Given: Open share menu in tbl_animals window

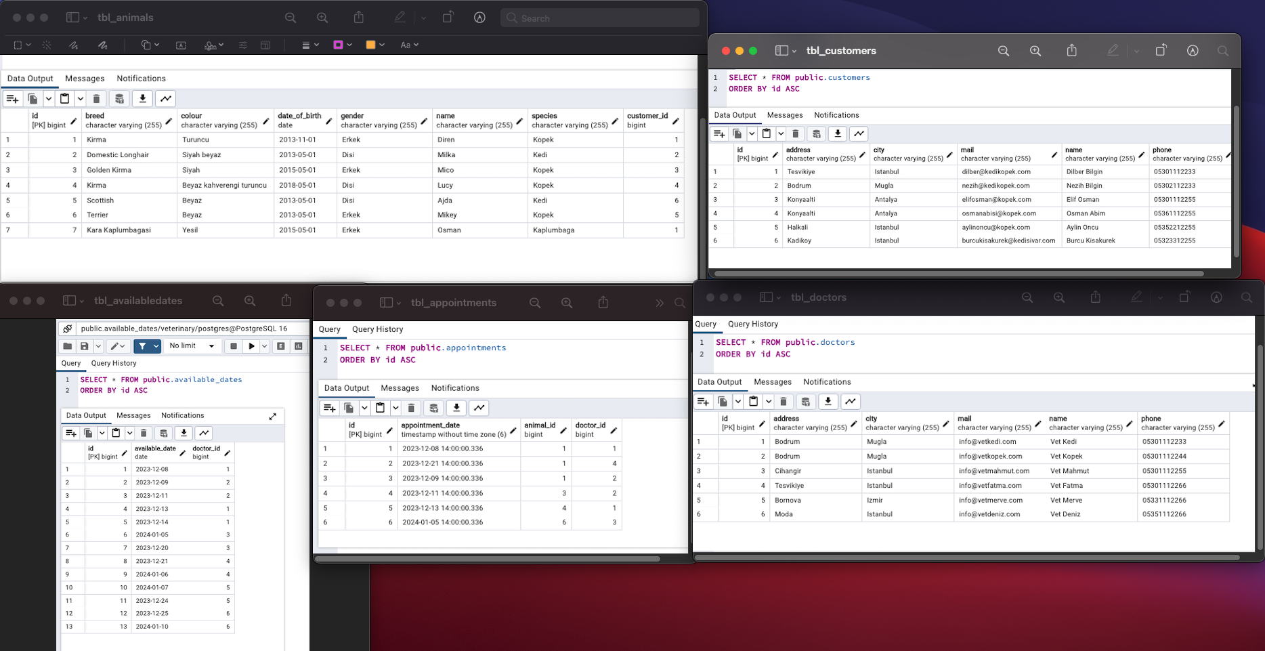Looking at the screenshot, I should tap(359, 18).
